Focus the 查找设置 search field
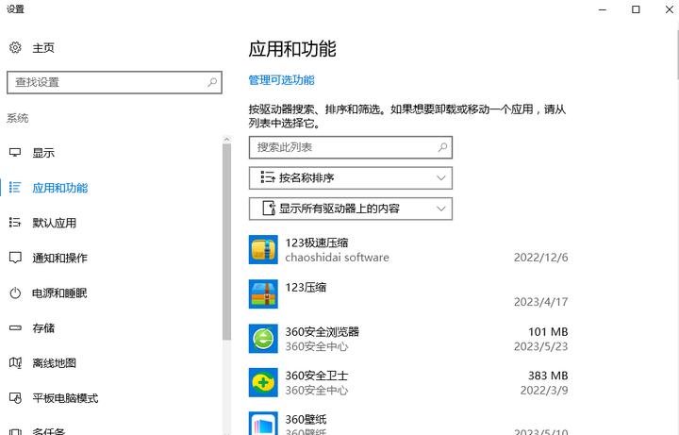The height and width of the screenshot is (435, 679). click(114, 82)
